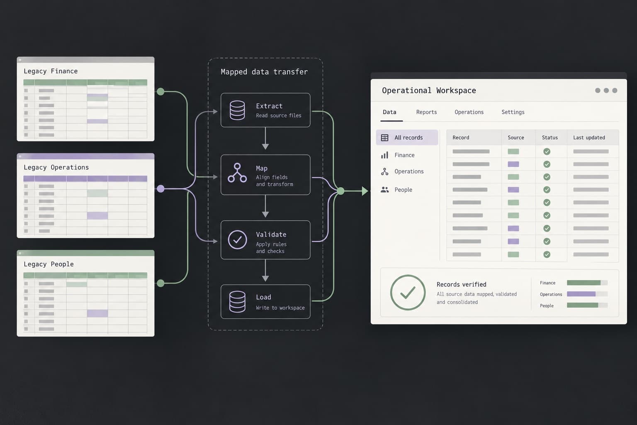Click the "Apply rules and checks" description
The width and height of the screenshot is (637, 425).
(271, 248)
